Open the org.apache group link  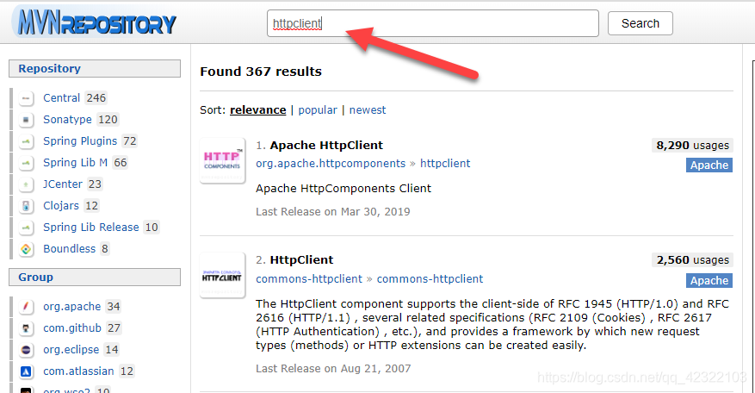(72, 306)
